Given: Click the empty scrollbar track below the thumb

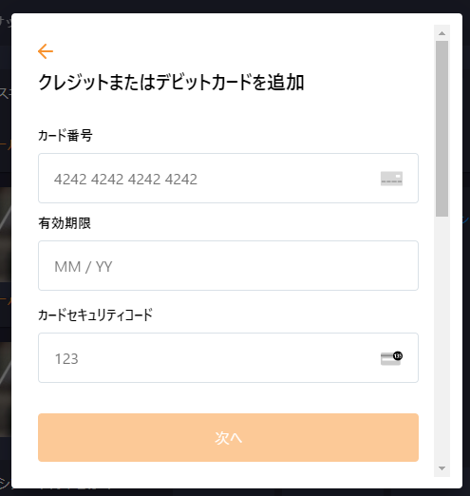Looking at the screenshot, I should pyautogui.click(x=442, y=339).
